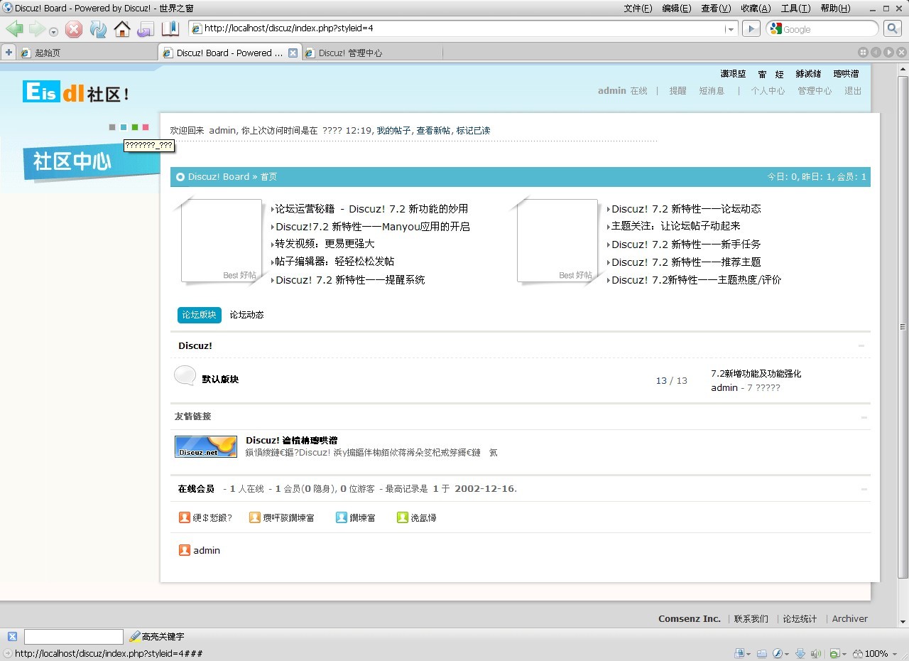Collapse the 在线会员 section

[864, 489]
